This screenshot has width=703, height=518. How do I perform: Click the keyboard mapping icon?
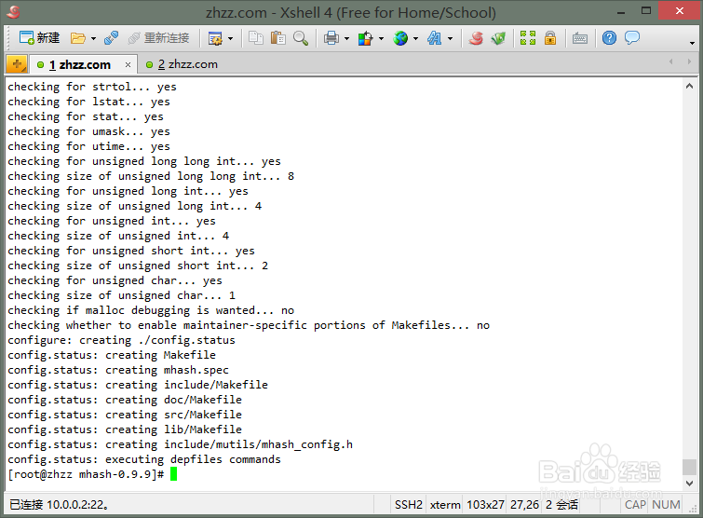[580, 38]
